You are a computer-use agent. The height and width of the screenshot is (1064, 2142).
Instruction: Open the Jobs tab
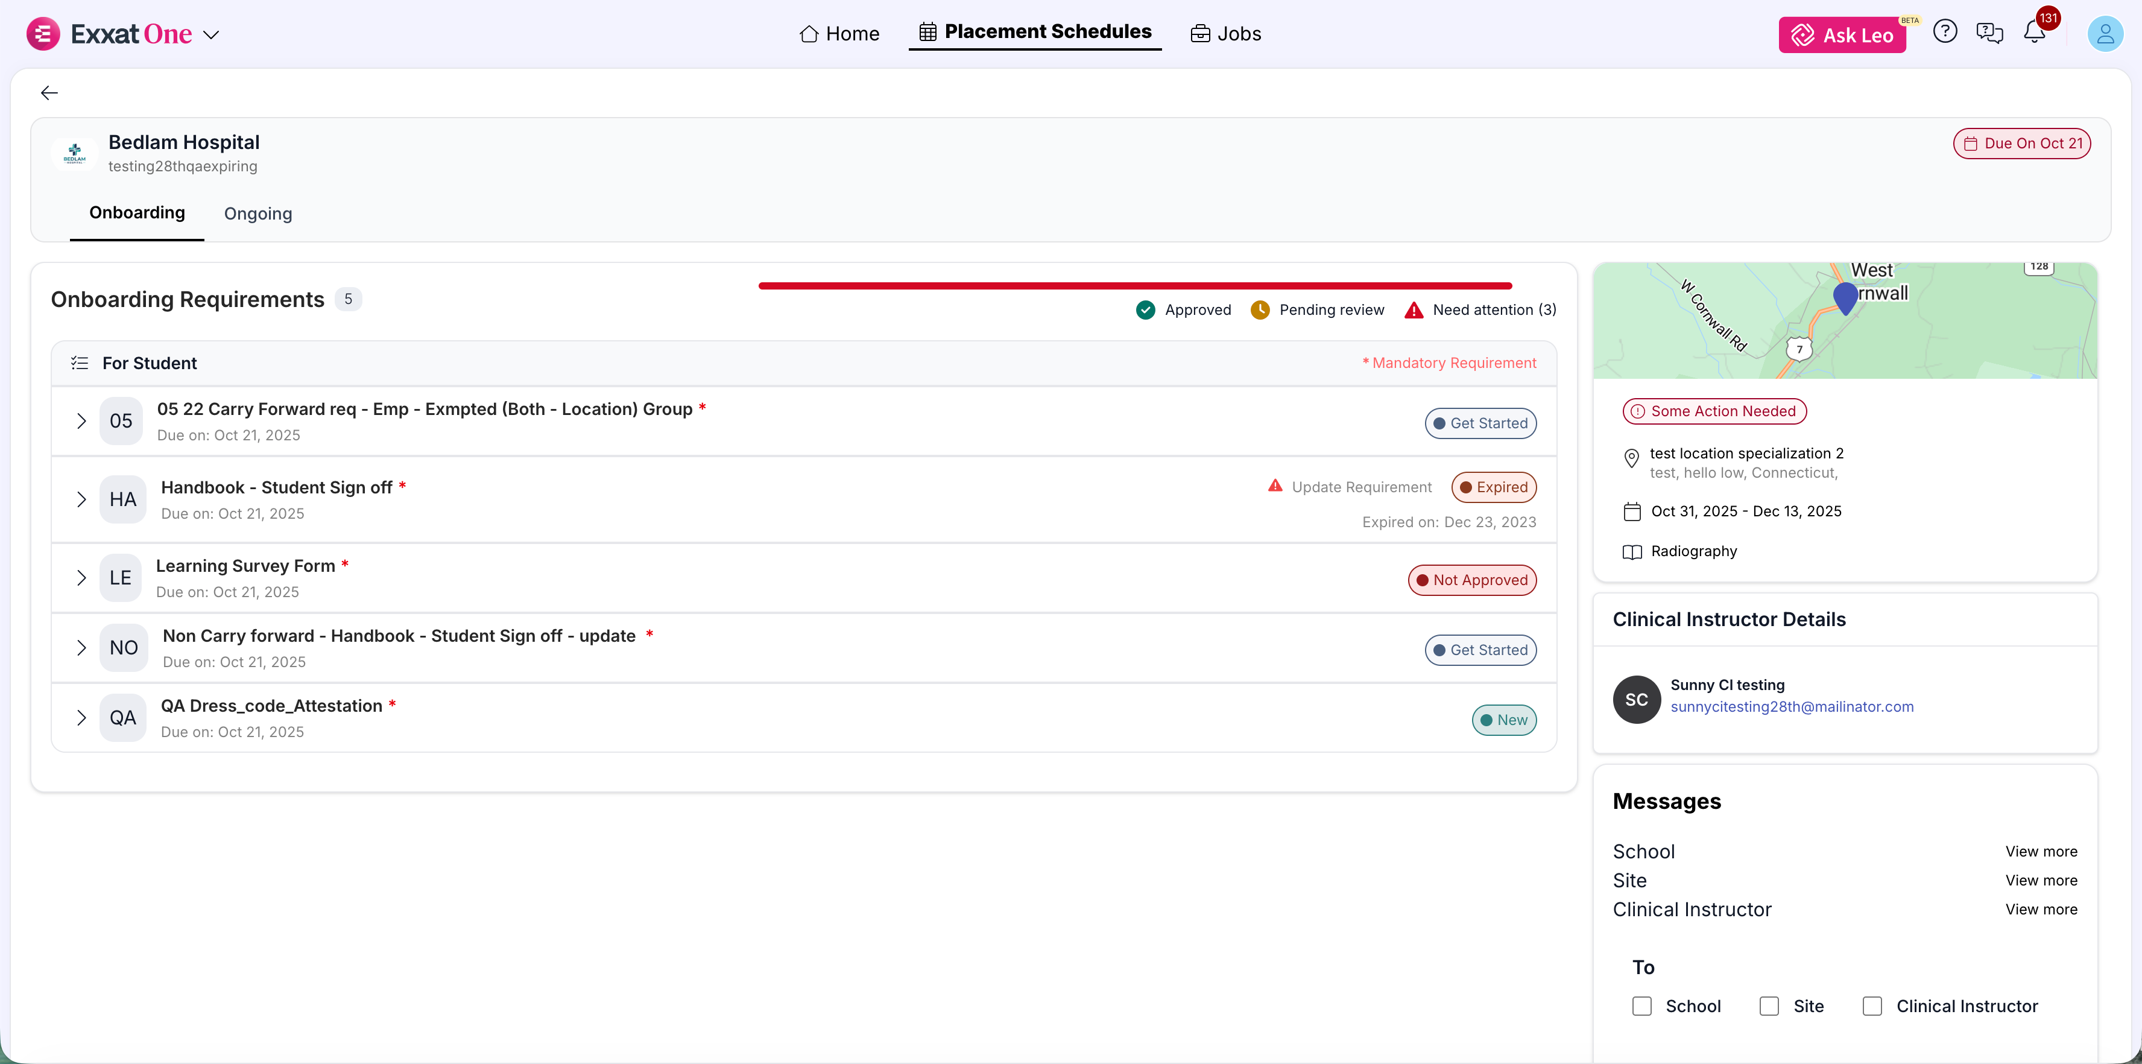click(1225, 34)
